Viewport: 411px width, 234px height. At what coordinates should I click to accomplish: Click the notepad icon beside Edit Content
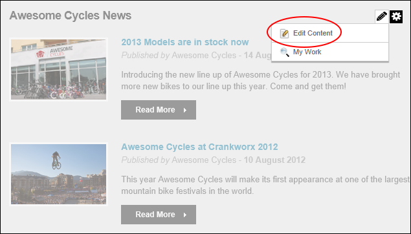point(284,34)
